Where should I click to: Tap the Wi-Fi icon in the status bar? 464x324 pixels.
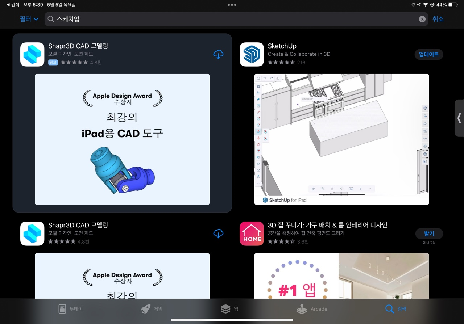point(426,5)
